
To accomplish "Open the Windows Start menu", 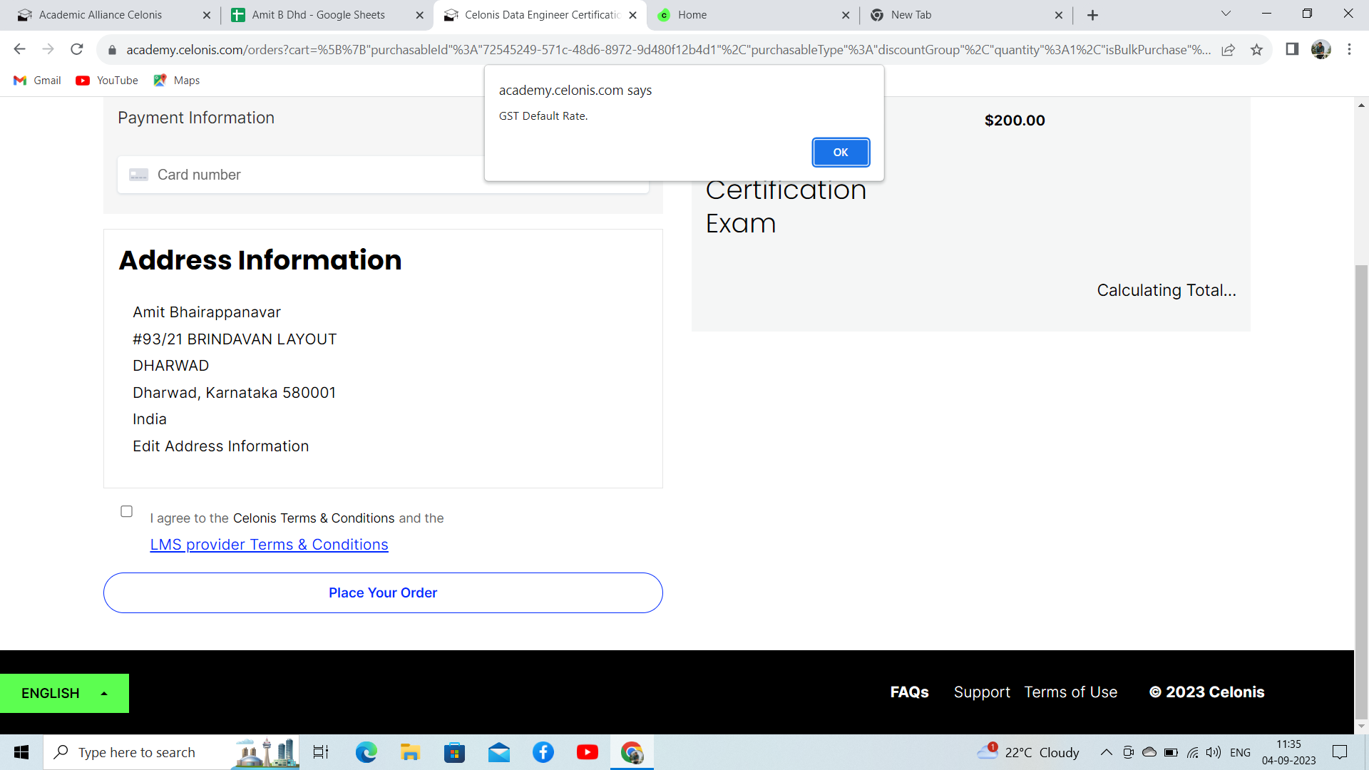I will tap(21, 752).
